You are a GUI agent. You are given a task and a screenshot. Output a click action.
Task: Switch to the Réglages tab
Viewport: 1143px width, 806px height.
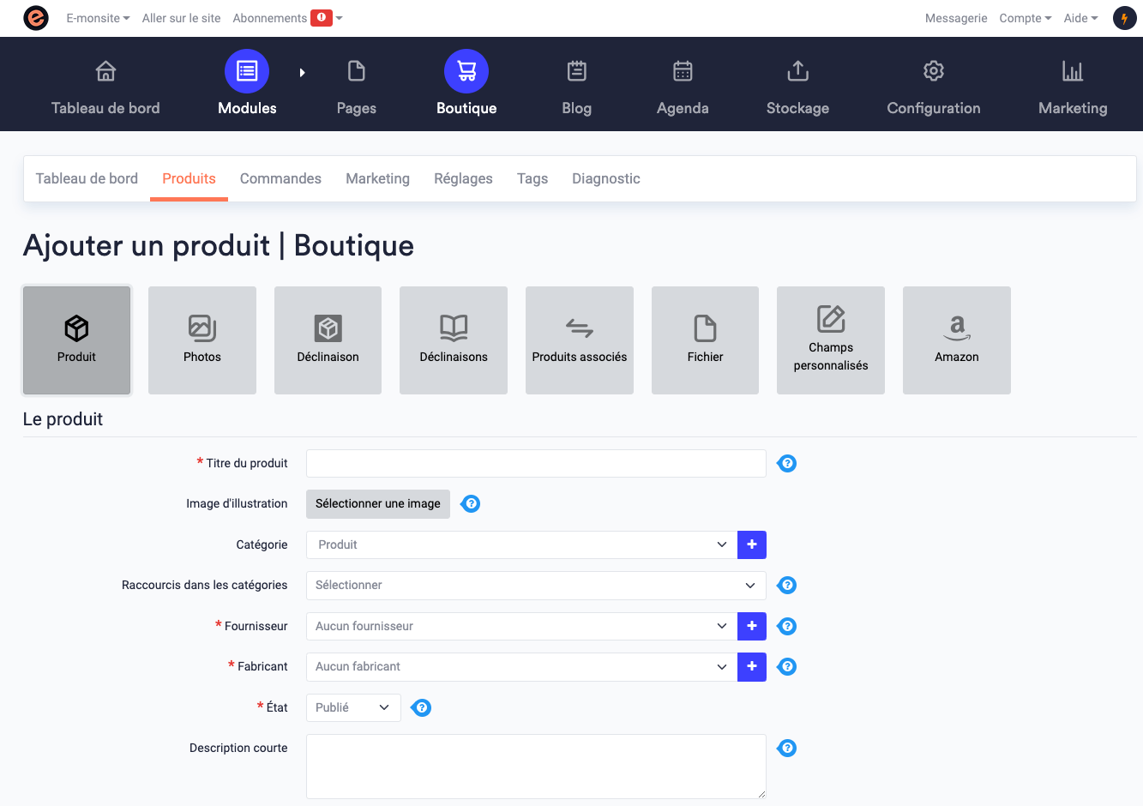point(463,178)
